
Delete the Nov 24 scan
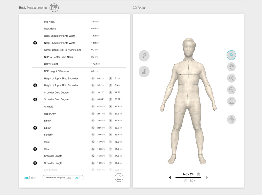199,174
